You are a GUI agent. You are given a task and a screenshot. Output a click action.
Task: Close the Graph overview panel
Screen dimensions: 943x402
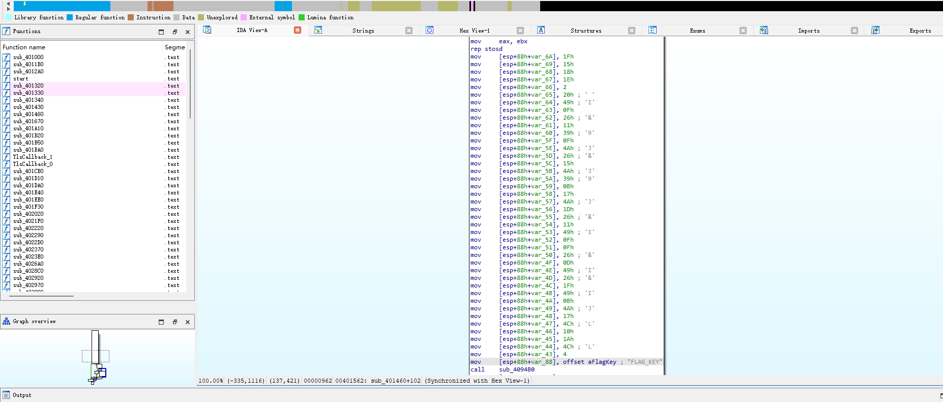188,322
